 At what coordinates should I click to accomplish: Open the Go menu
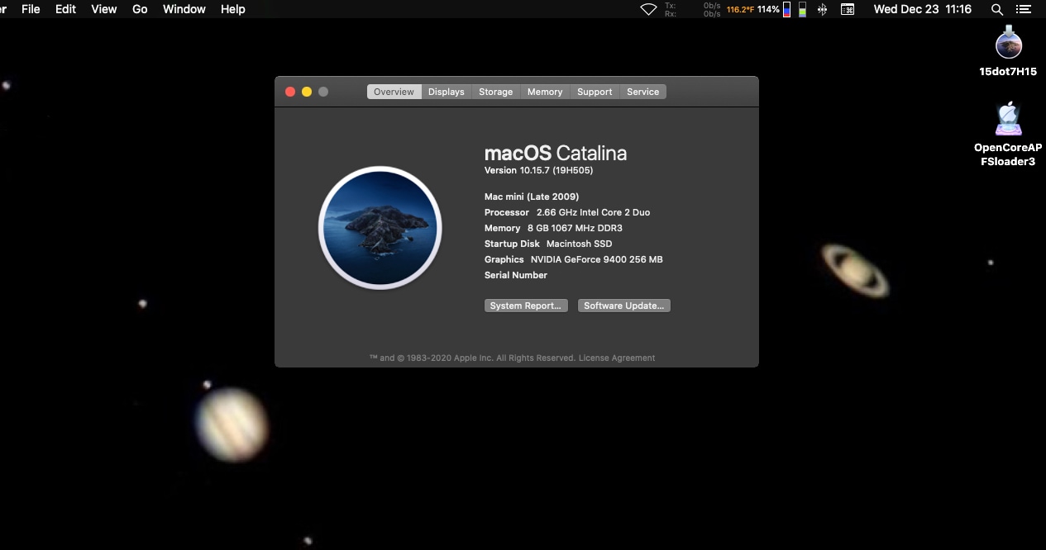[140, 9]
